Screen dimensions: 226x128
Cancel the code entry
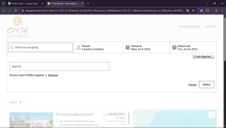(192, 85)
